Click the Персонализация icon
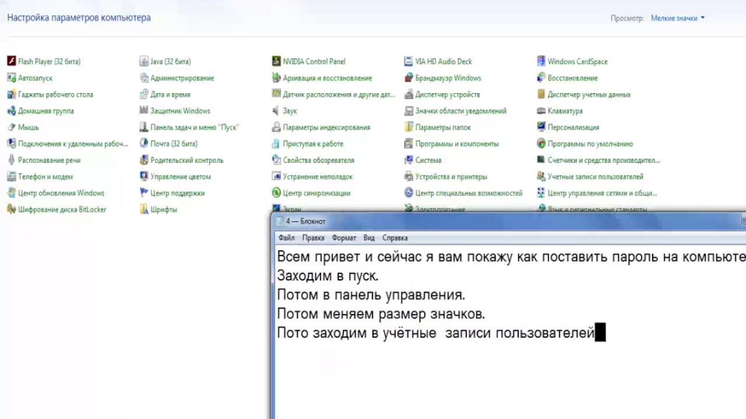This screenshot has width=746, height=419. tap(541, 127)
